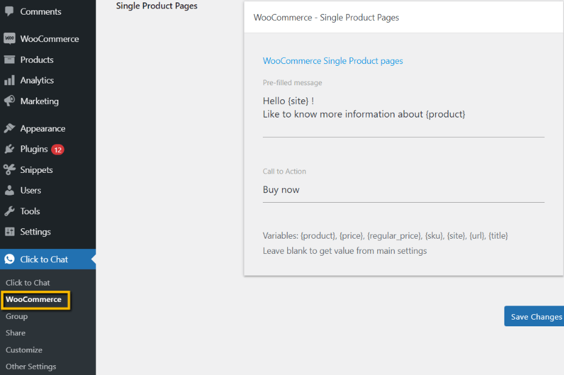Focus the Call to Action input field

coord(403,190)
